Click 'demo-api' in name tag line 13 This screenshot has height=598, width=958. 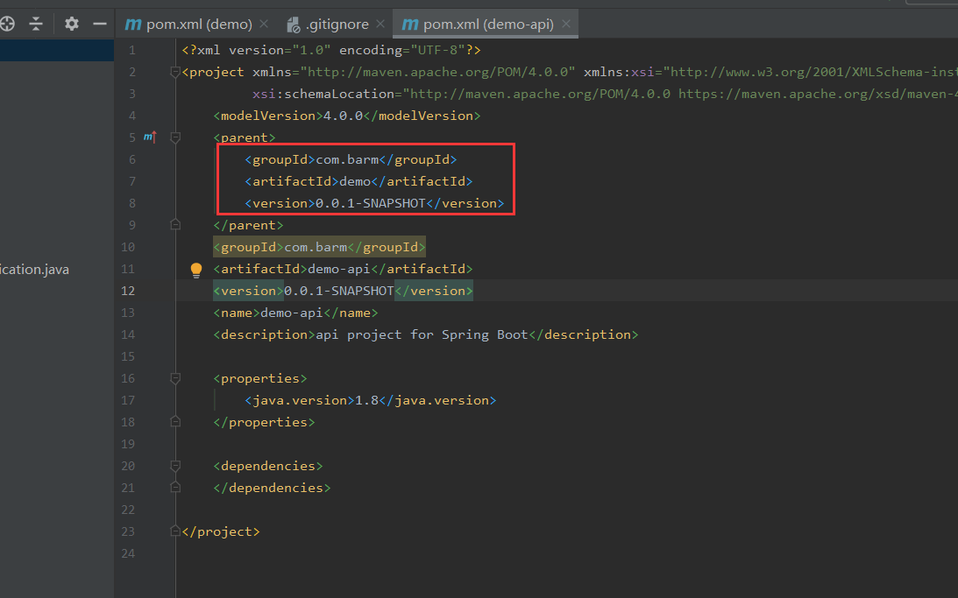[x=292, y=313]
